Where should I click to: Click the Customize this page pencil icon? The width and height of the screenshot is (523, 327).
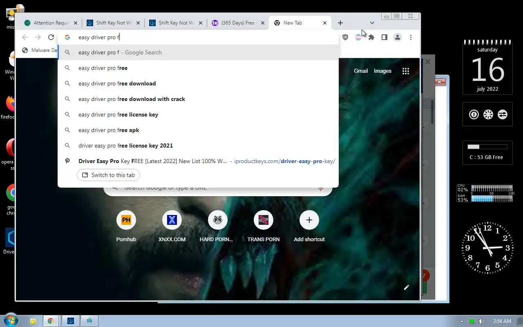click(x=406, y=287)
